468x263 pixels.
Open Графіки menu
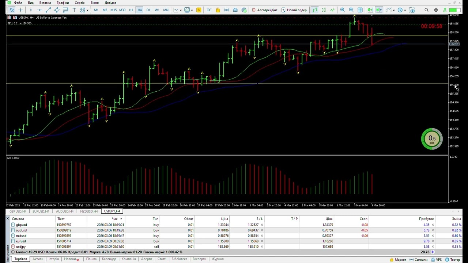click(x=63, y=3)
